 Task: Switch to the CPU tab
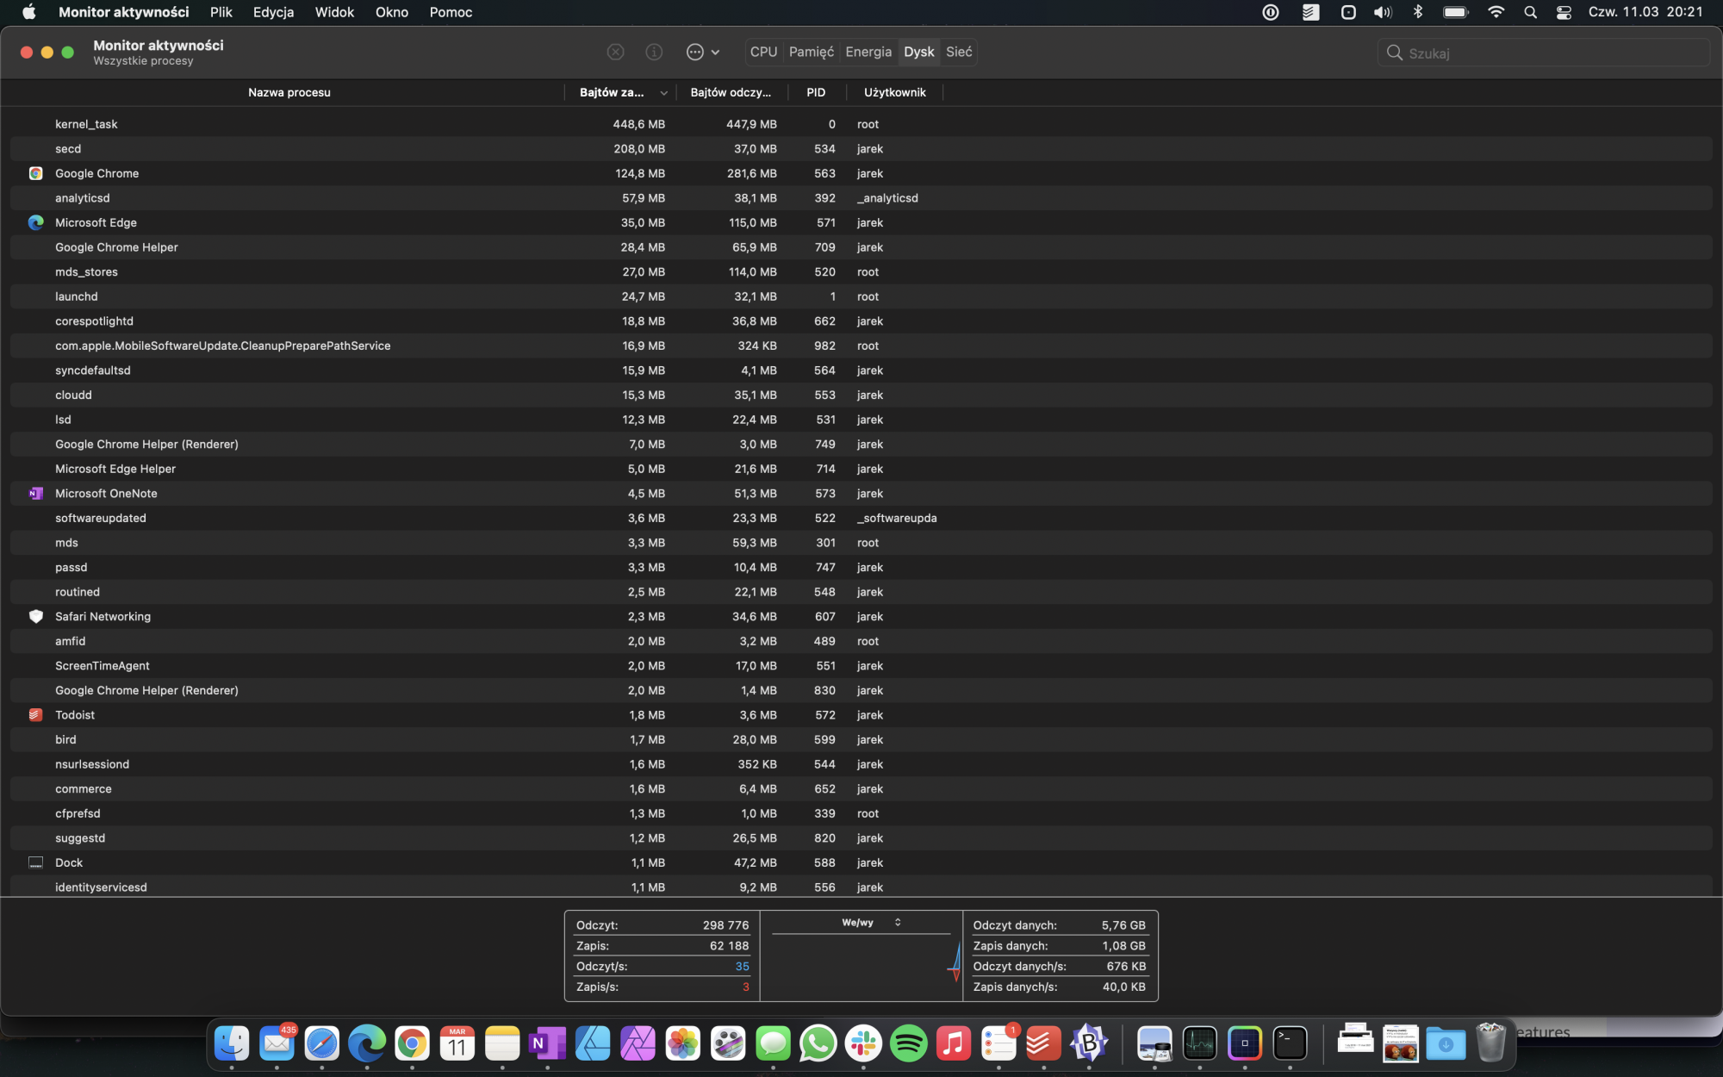point(763,52)
